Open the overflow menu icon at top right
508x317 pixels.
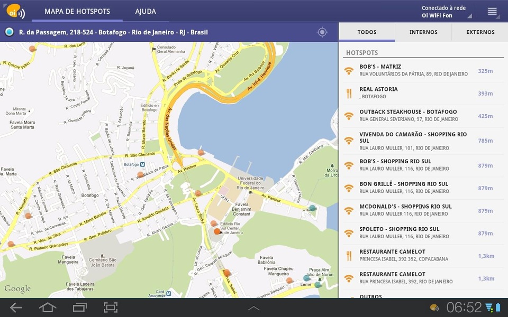(x=492, y=11)
